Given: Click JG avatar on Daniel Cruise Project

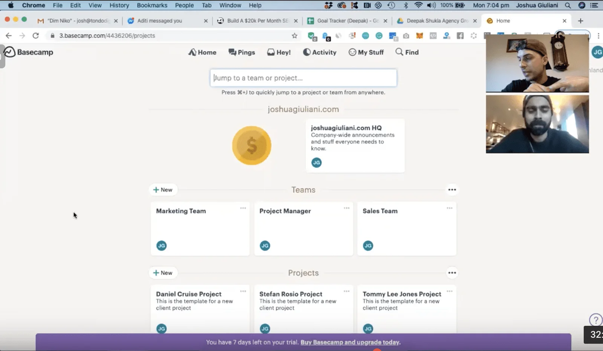Looking at the screenshot, I should click(162, 328).
